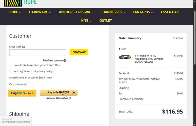Expand the HARNESSES menu
Screen dimensions: 196x126
113,12
